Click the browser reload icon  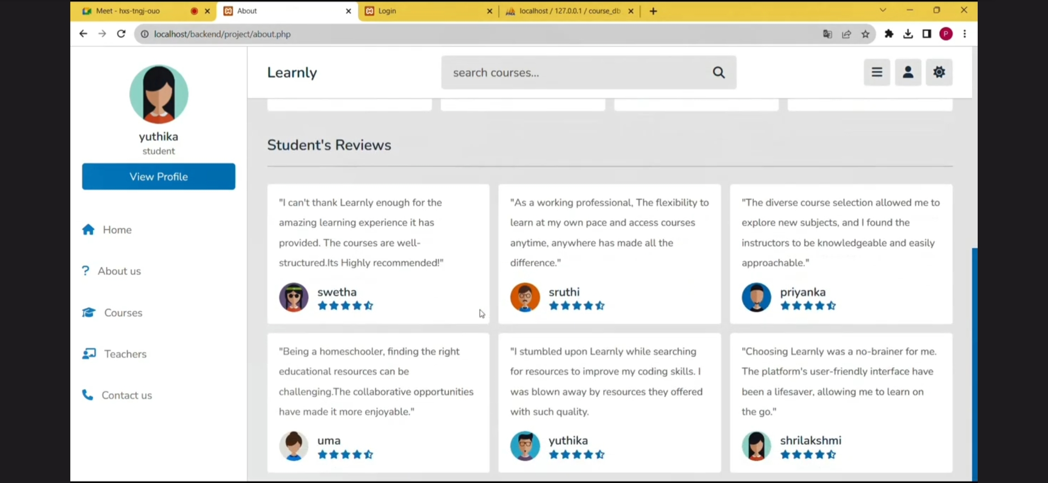click(121, 34)
